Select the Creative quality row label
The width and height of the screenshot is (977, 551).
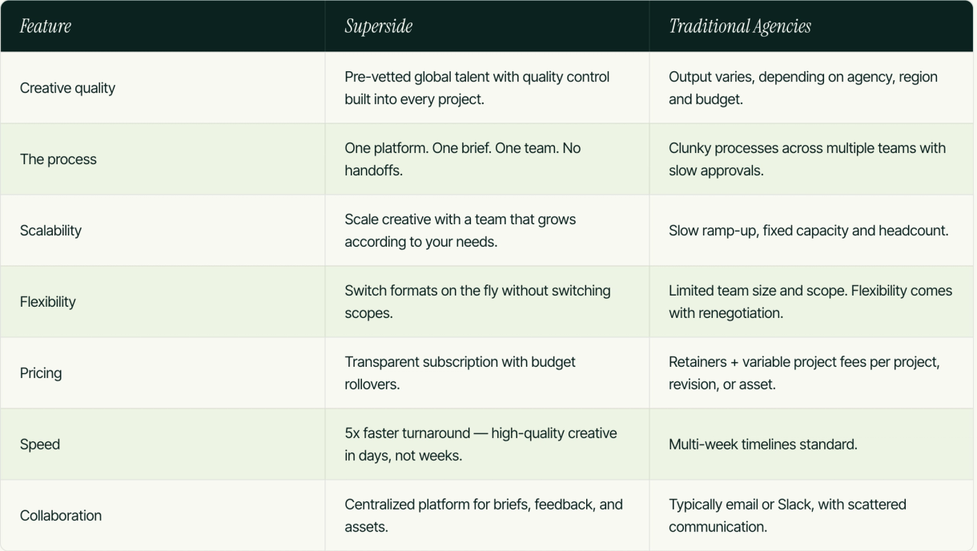click(x=67, y=88)
